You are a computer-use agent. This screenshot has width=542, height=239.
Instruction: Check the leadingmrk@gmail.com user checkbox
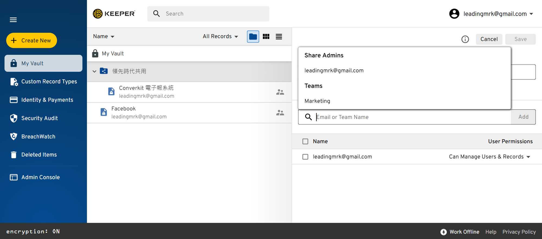tap(305, 157)
